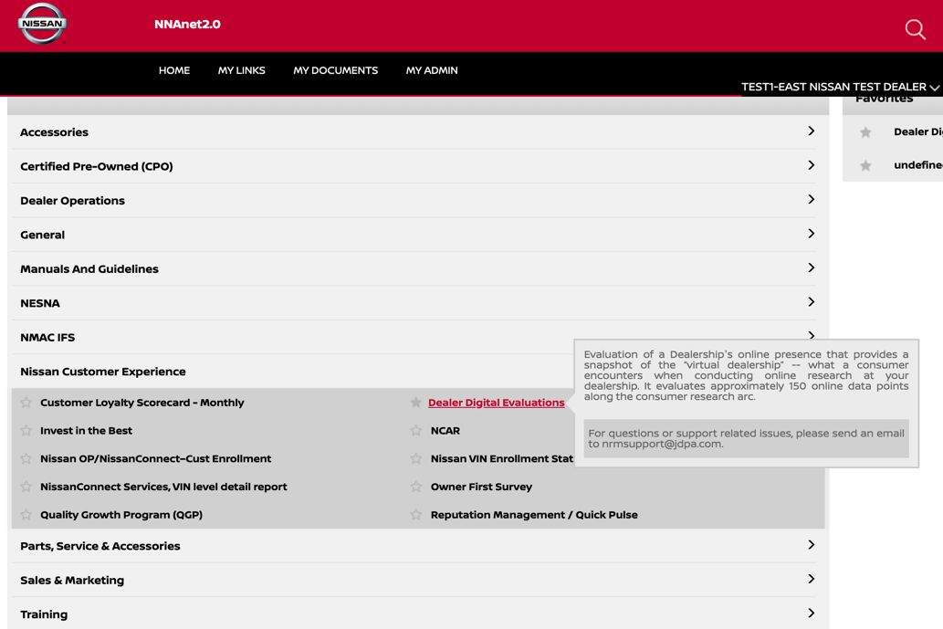Open Nissan VIN Enrollment Stat link
This screenshot has height=629, width=943.
click(501, 458)
